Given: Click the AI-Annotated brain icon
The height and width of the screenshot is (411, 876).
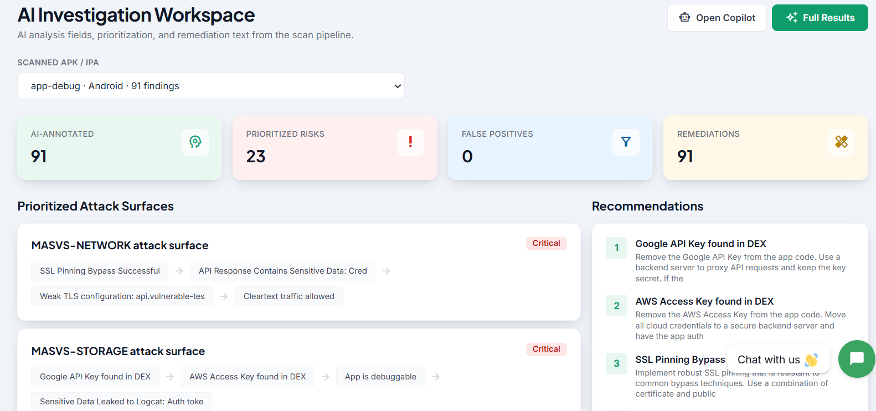Looking at the screenshot, I should 195,142.
